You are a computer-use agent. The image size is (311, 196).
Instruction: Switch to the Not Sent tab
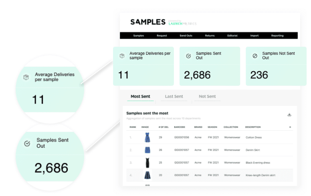click(207, 96)
